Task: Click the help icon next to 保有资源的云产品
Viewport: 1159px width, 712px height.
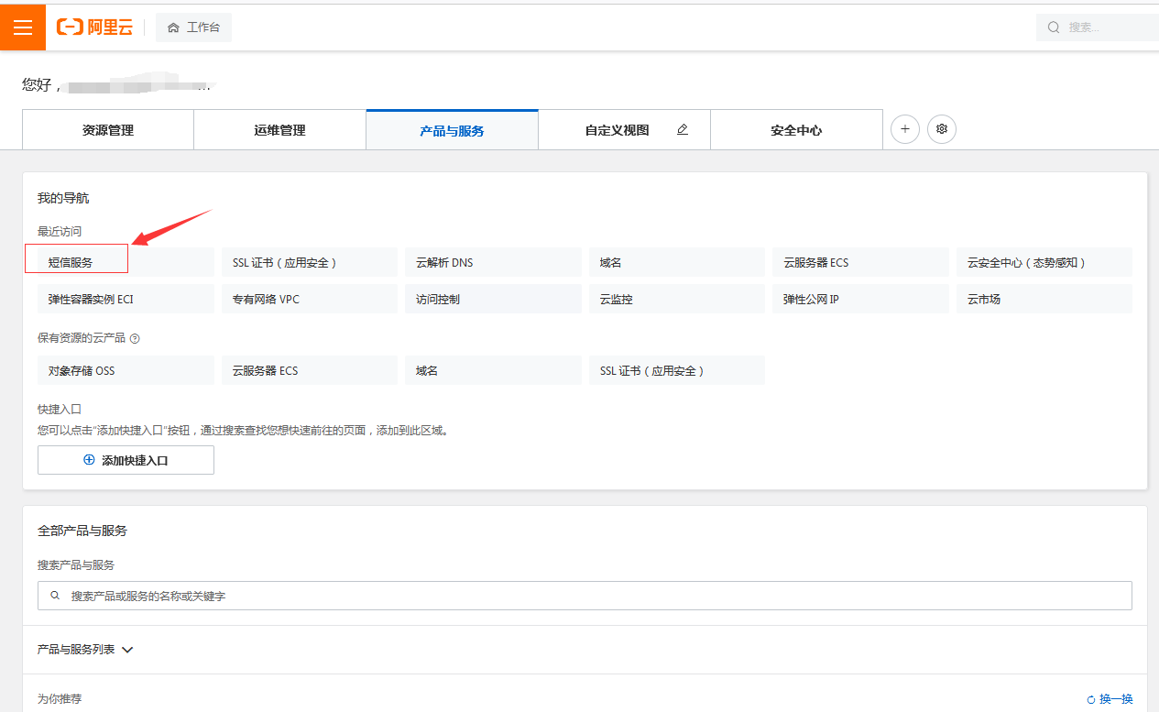Action: (135, 338)
